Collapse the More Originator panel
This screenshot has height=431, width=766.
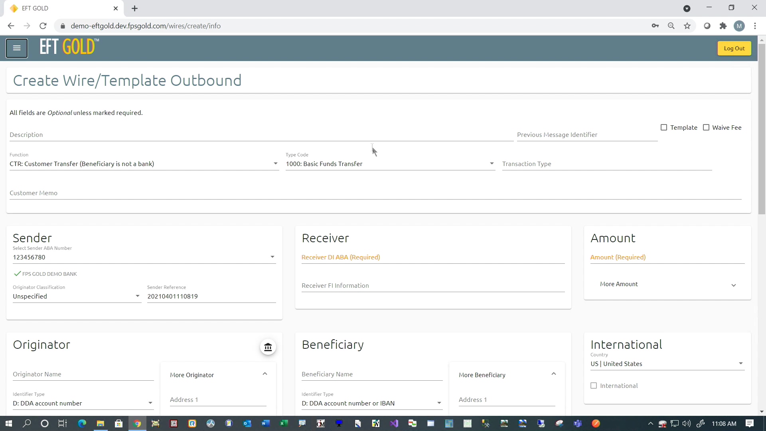point(265,374)
